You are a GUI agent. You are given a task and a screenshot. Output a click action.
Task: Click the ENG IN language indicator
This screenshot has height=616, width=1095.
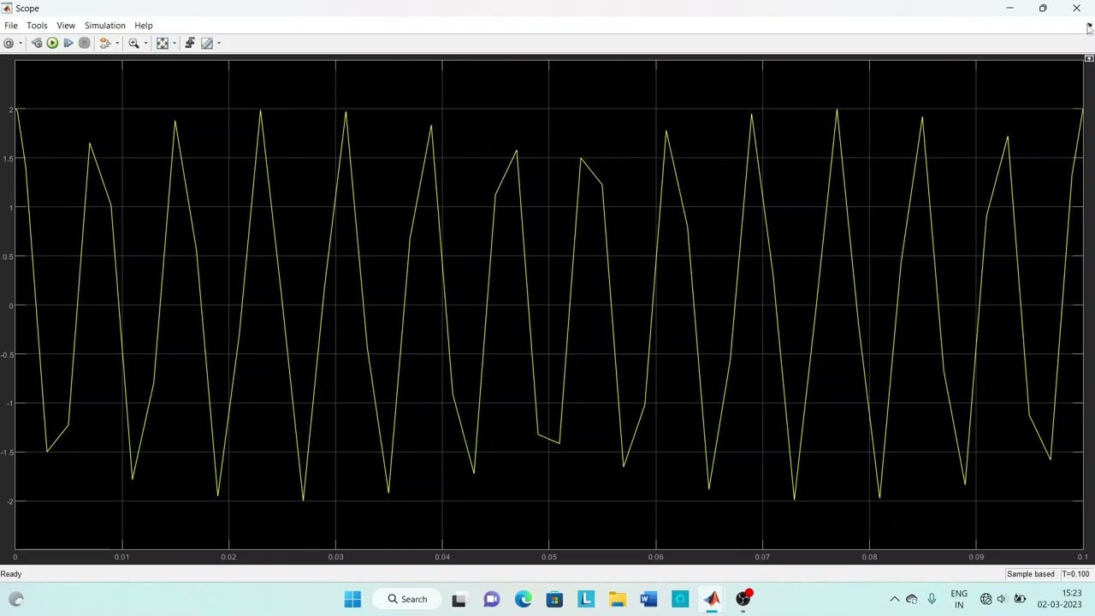(959, 599)
